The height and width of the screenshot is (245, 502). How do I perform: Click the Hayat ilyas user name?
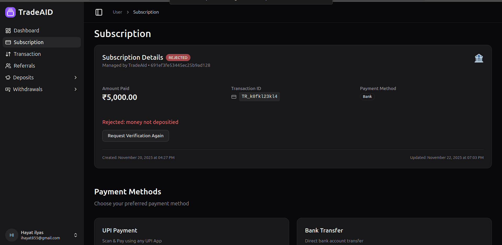[x=32, y=232]
